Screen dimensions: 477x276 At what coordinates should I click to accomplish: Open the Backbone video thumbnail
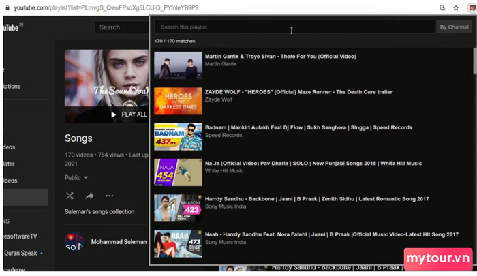[178, 208]
